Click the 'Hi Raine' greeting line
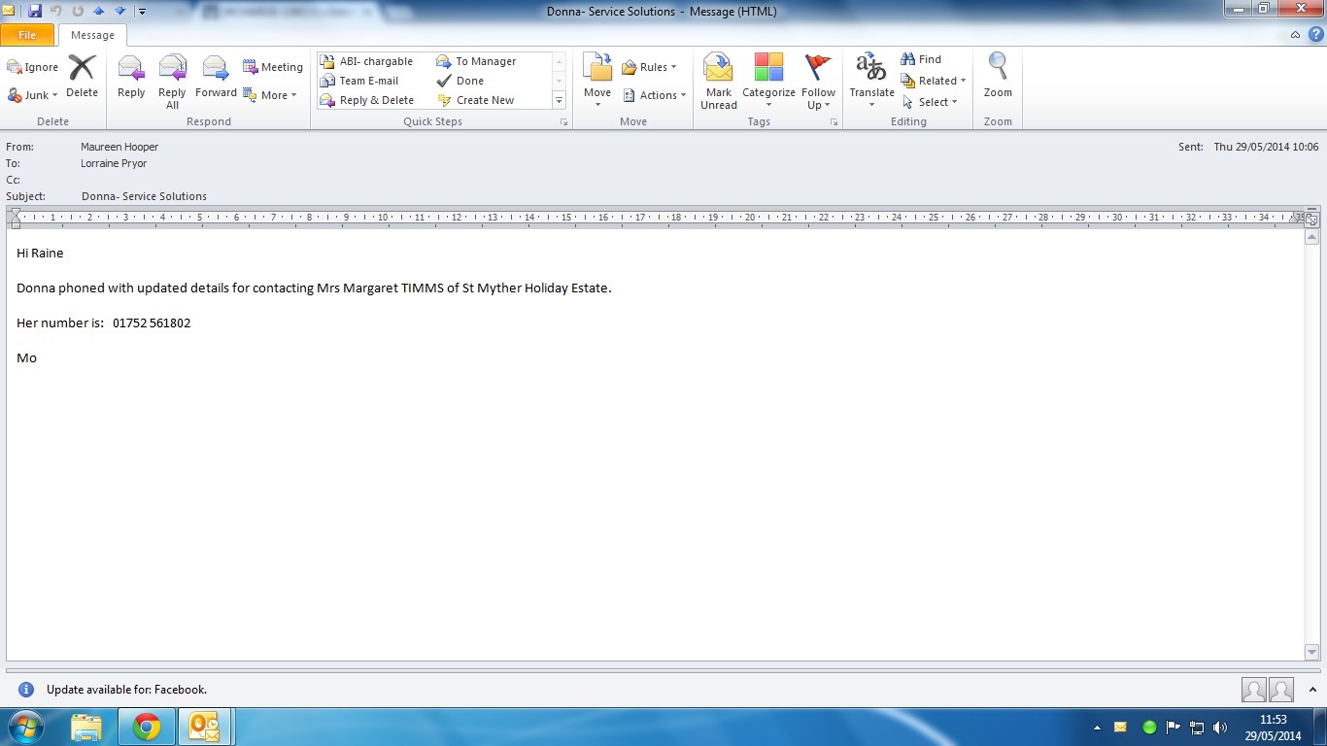This screenshot has width=1327, height=746. pyautogui.click(x=40, y=253)
